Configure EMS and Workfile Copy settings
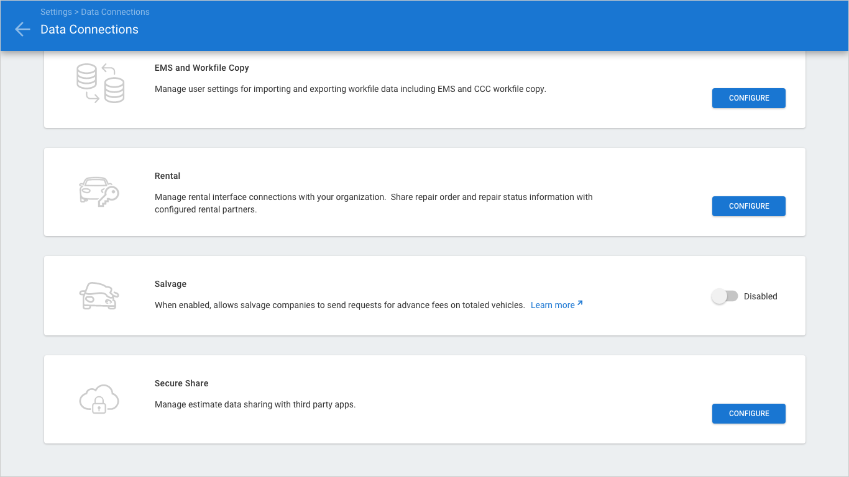The image size is (849, 477). tap(748, 98)
